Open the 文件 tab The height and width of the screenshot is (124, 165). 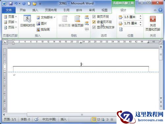click(x=9, y=10)
